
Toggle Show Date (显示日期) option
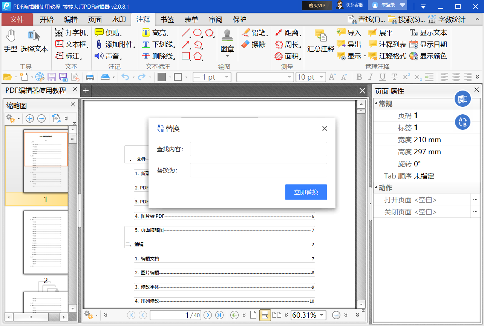click(428, 45)
